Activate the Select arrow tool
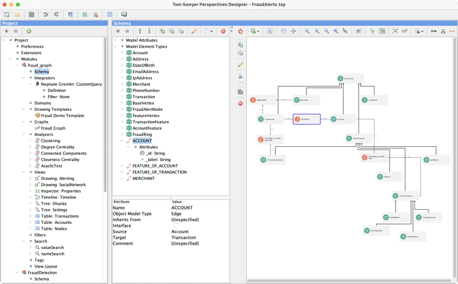 [270, 31]
